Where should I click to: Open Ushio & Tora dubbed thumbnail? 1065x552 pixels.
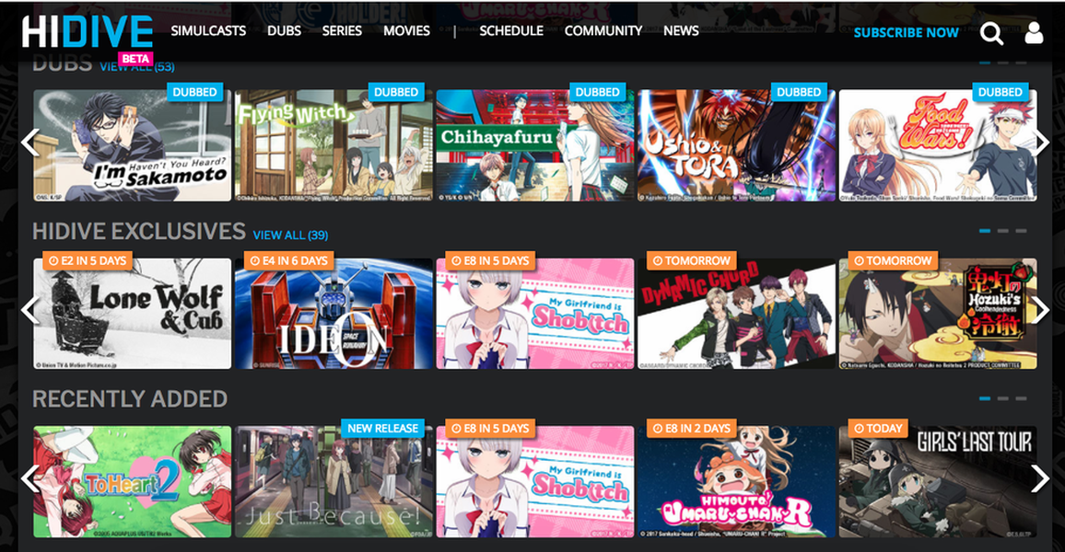[736, 145]
